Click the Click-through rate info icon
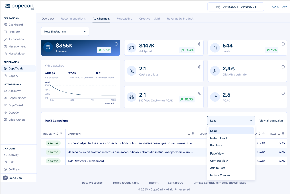 point(283,67)
